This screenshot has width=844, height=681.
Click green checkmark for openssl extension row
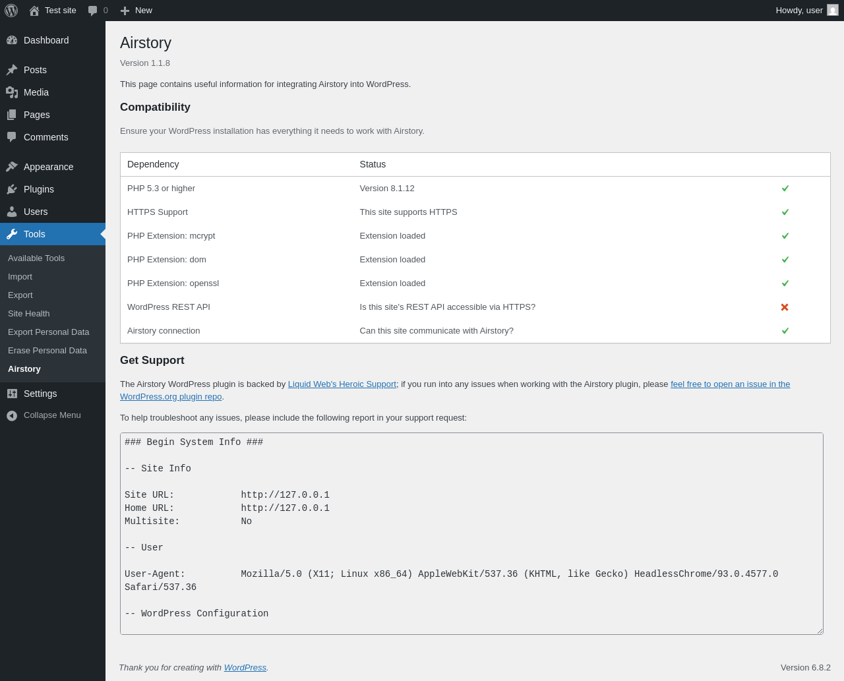click(785, 283)
